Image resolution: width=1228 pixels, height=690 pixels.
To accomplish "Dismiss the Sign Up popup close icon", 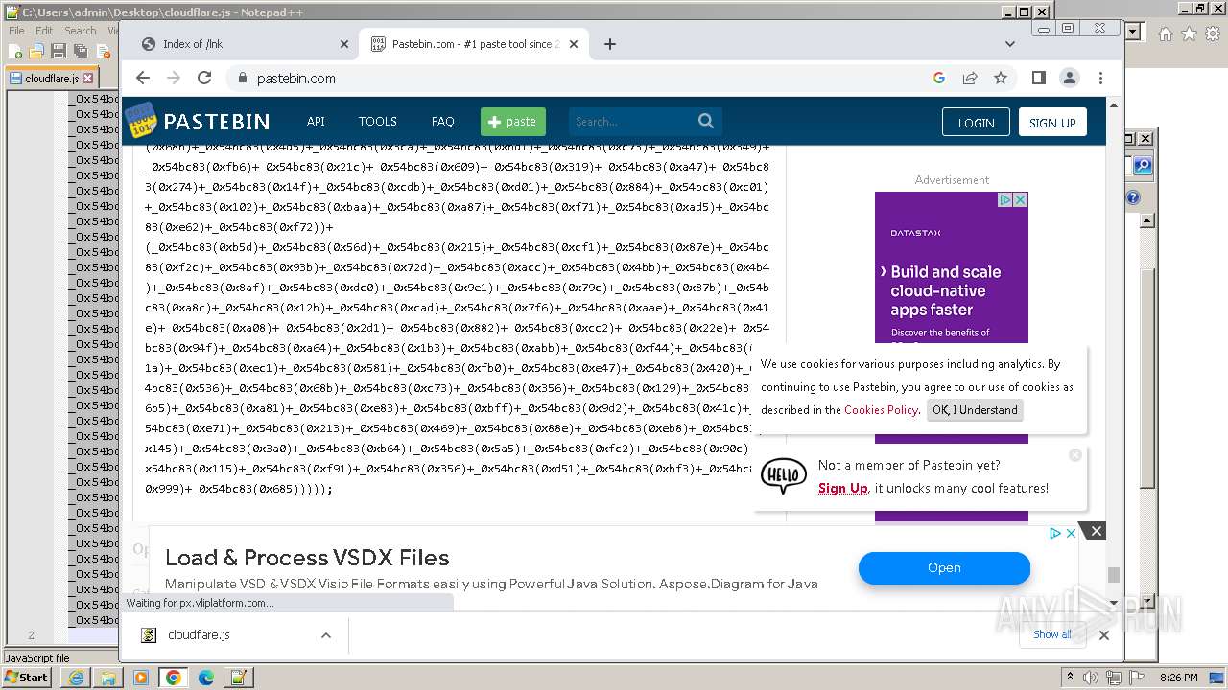I will pyautogui.click(x=1075, y=455).
